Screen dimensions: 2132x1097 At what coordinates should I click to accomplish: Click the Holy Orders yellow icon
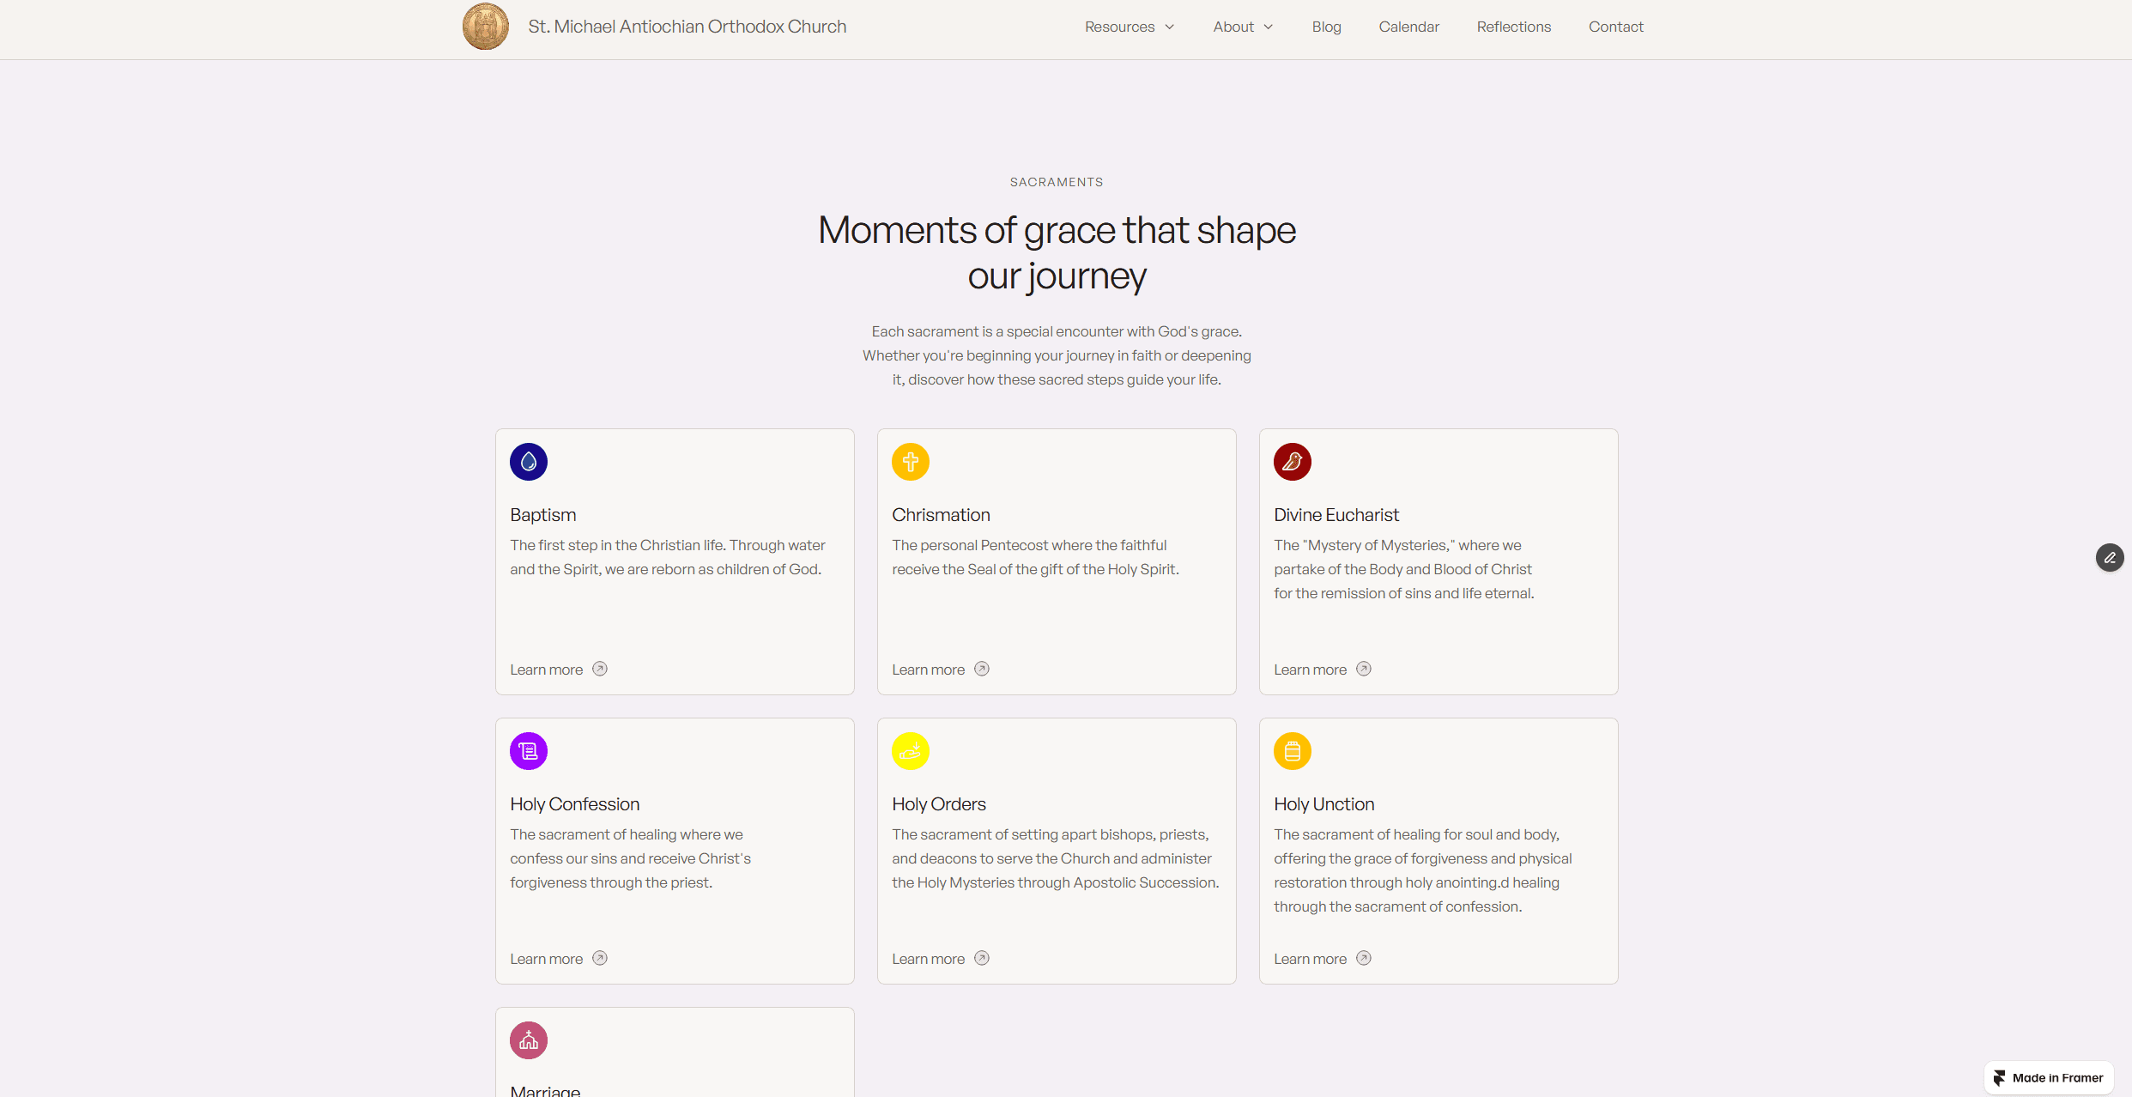911,751
